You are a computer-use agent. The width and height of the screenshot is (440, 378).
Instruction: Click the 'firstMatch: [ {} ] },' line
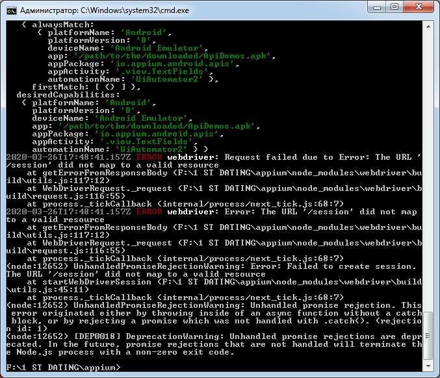(x=86, y=87)
